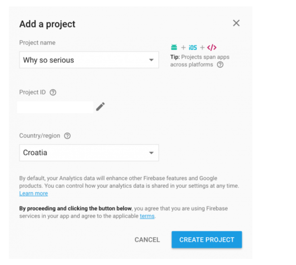Click the CREATE PROJECT button
The image size is (296, 265).
(207, 240)
